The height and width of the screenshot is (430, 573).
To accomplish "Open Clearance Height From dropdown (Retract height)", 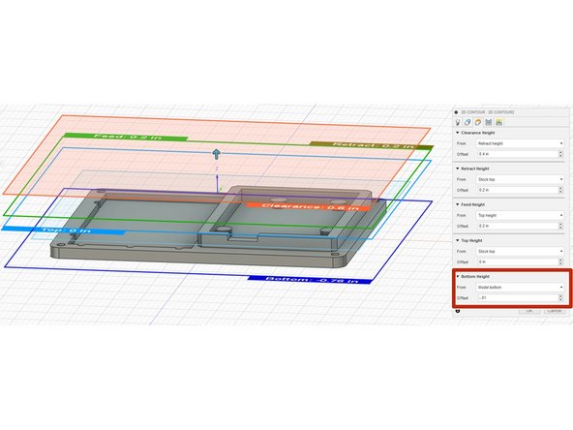I will (x=520, y=143).
